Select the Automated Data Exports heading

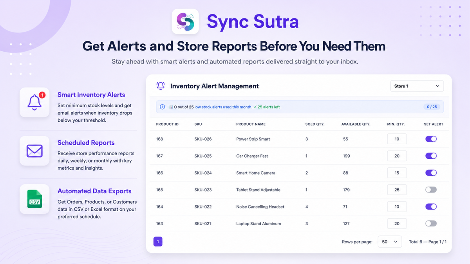94,191
